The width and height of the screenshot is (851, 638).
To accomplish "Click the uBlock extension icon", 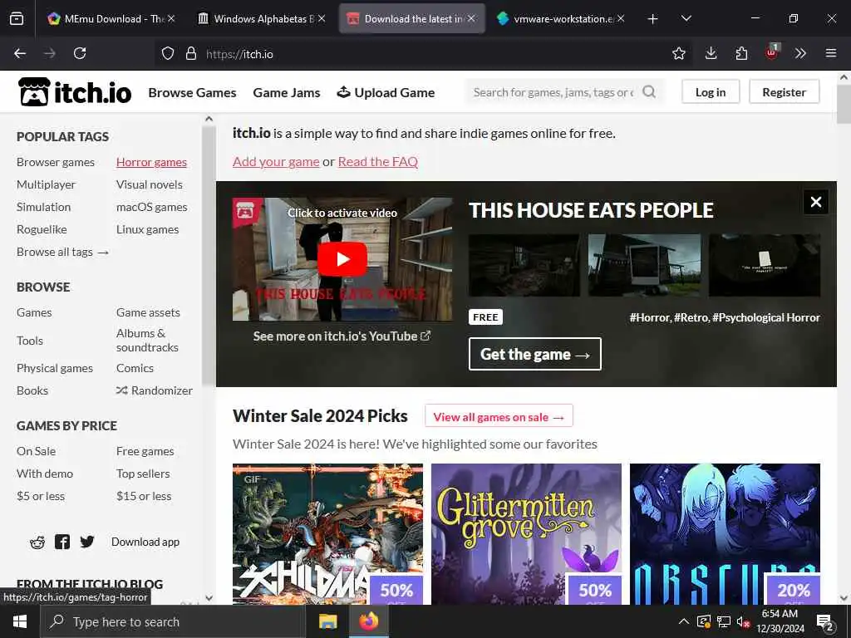I will [772, 52].
